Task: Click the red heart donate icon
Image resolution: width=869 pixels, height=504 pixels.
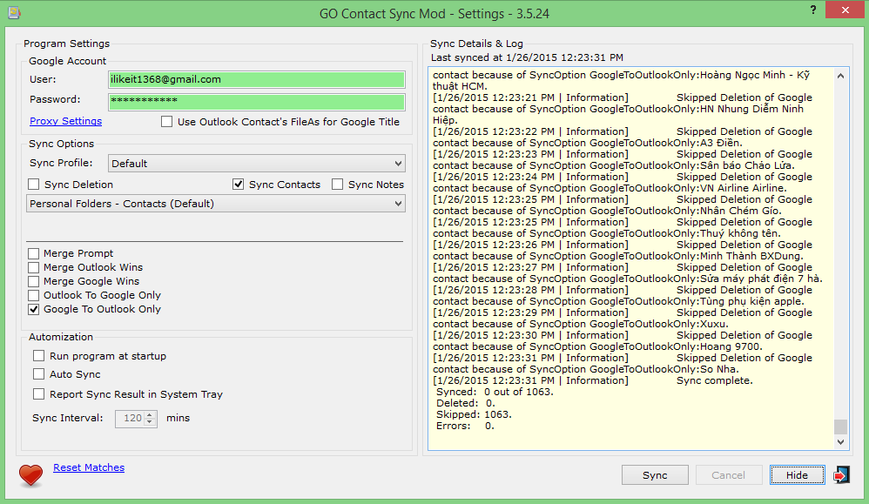Action: pos(30,474)
